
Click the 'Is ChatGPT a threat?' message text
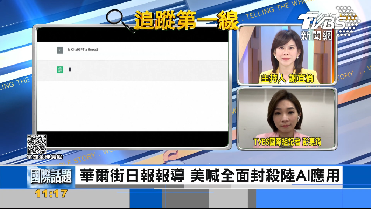pos(83,50)
